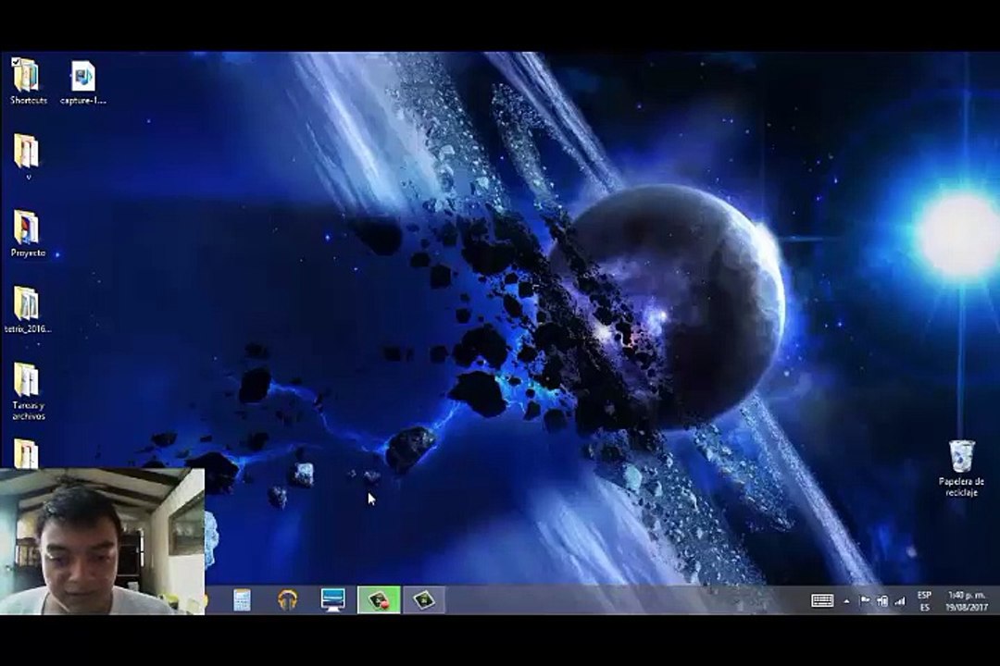1000x666 pixels.
Task: Select the capture-1 media file
Action: point(83,81)
